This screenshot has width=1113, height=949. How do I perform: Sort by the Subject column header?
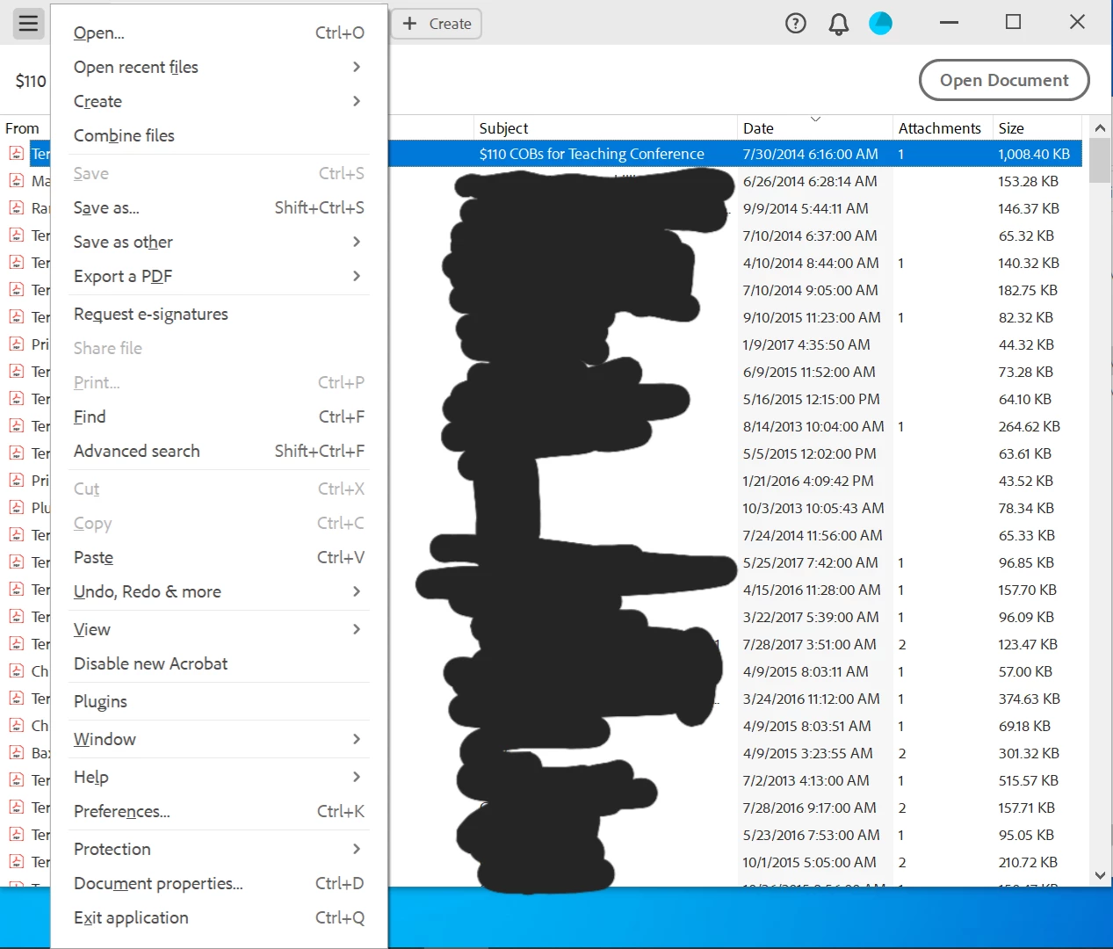coord(605,128)
